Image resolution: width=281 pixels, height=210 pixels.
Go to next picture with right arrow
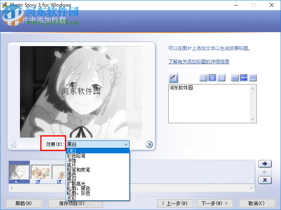[149, 144]
